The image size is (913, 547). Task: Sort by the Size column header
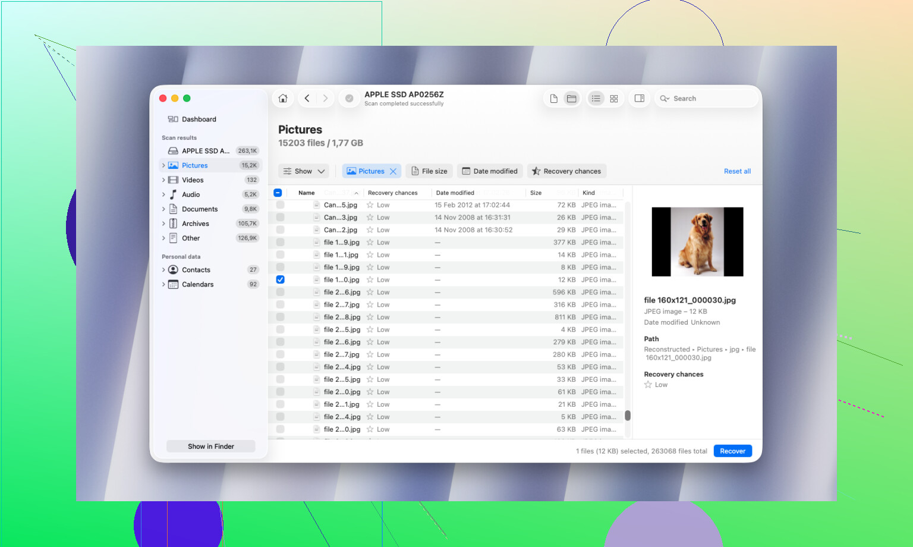click(x=536, y=193)
